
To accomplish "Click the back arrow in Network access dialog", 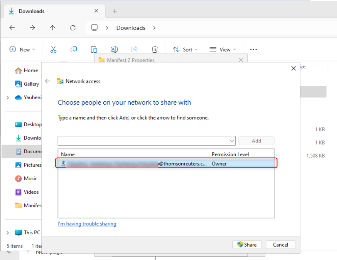I will pos(48,81).
